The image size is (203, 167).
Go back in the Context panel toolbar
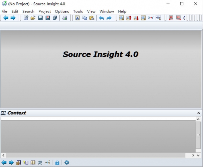(x=4, y=163)
